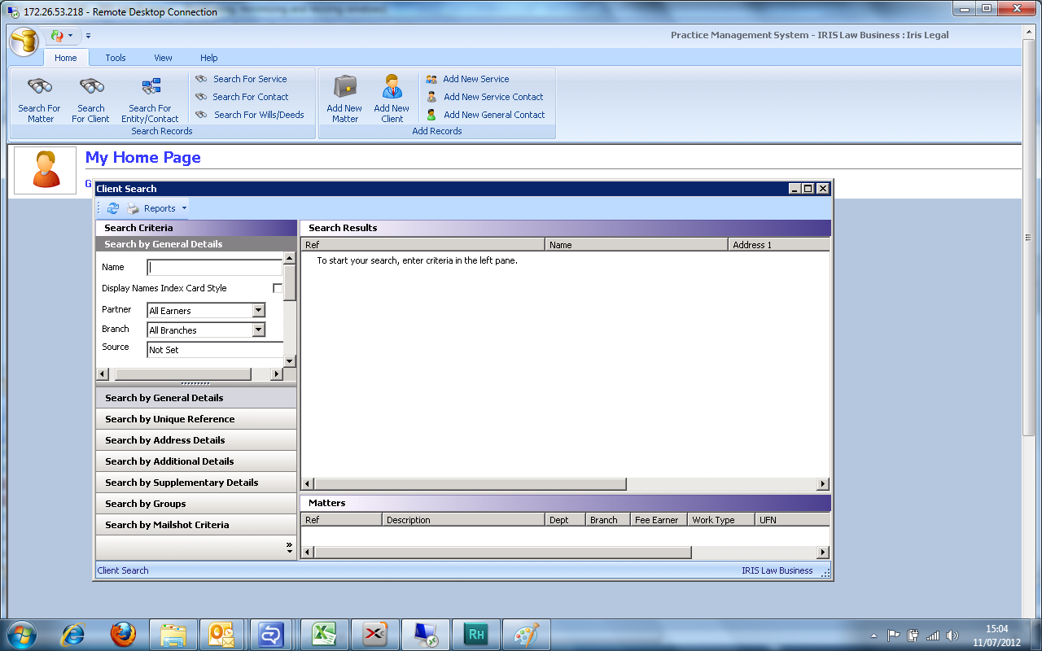Viewport: 1042px width, 651px height.
Task: Click the Windows Start button
Action: click(20, 634)
